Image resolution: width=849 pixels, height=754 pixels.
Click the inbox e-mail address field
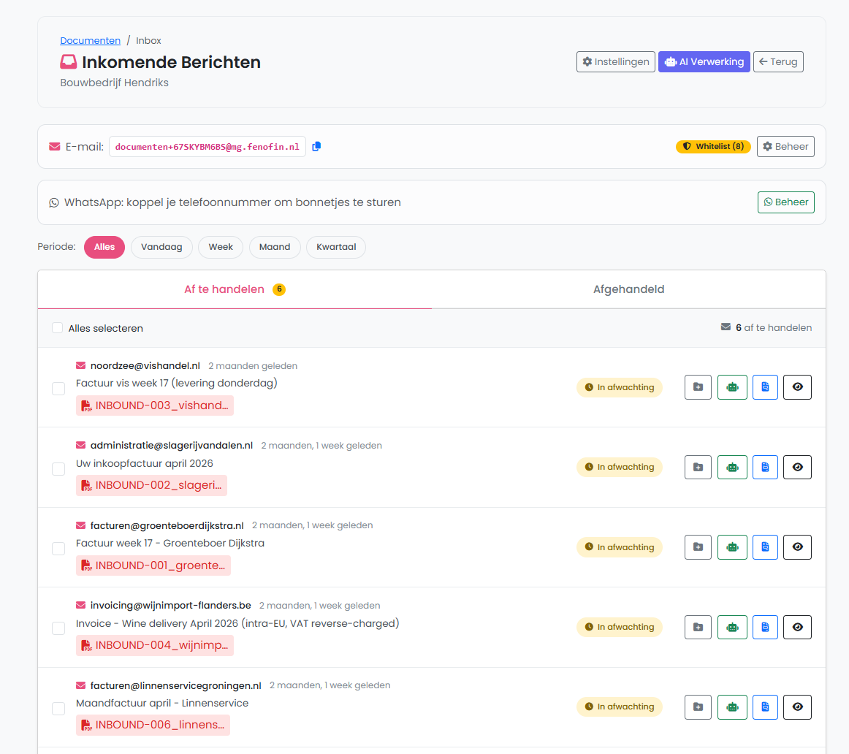tap(208, 147)
